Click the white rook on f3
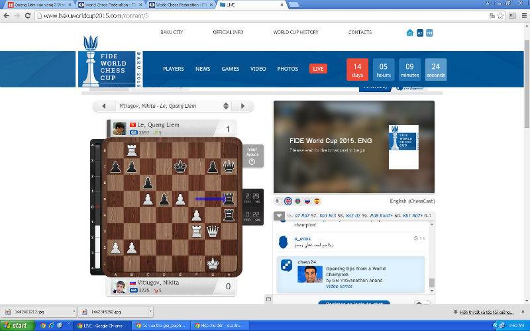Viewport: 530px width, 331px height. (x=196, y=231)
